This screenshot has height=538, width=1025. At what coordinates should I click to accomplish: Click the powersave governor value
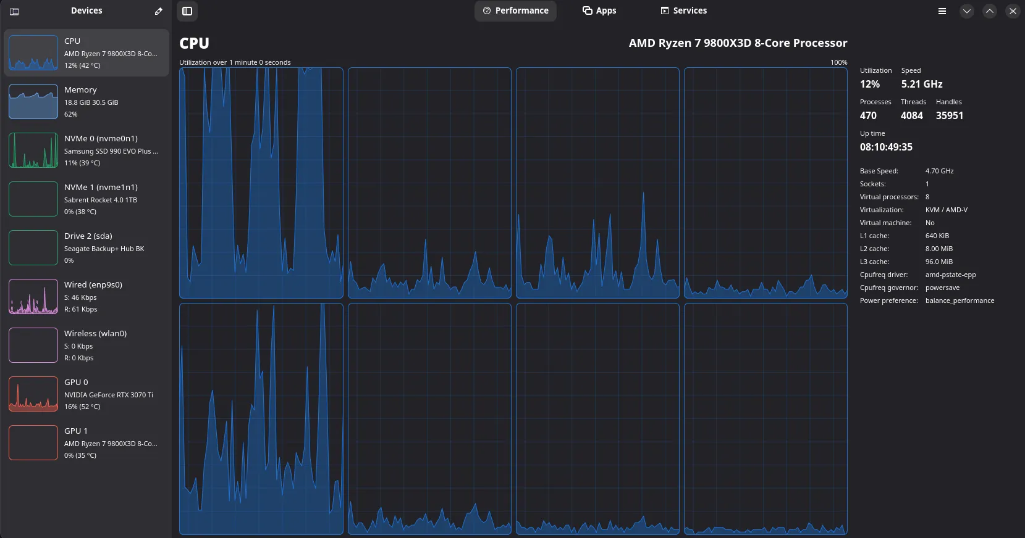click(x=942, y=288)
